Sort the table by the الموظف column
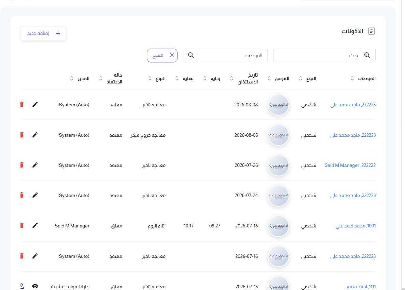405x290 pixels. coord(352,78)
